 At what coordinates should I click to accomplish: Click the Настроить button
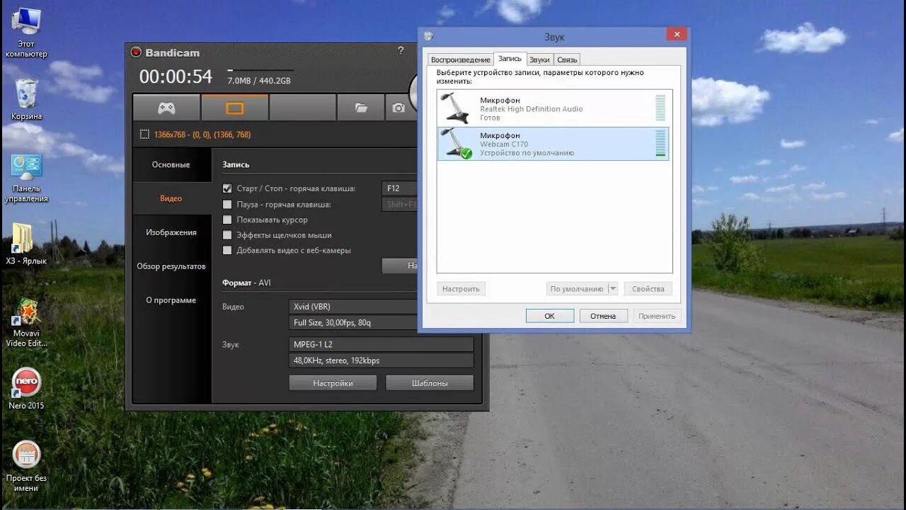click(x=461, y=289)
